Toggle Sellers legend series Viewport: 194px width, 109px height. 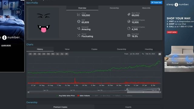point(116,96)
